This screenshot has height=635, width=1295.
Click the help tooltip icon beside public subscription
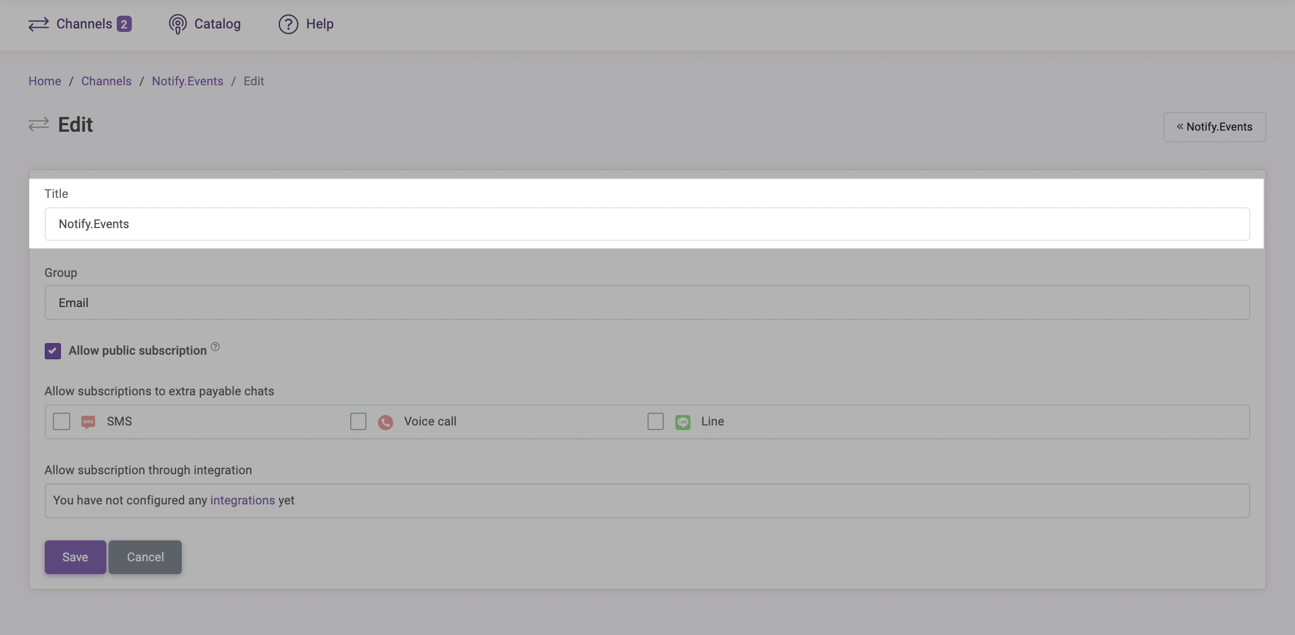(215, 347)
